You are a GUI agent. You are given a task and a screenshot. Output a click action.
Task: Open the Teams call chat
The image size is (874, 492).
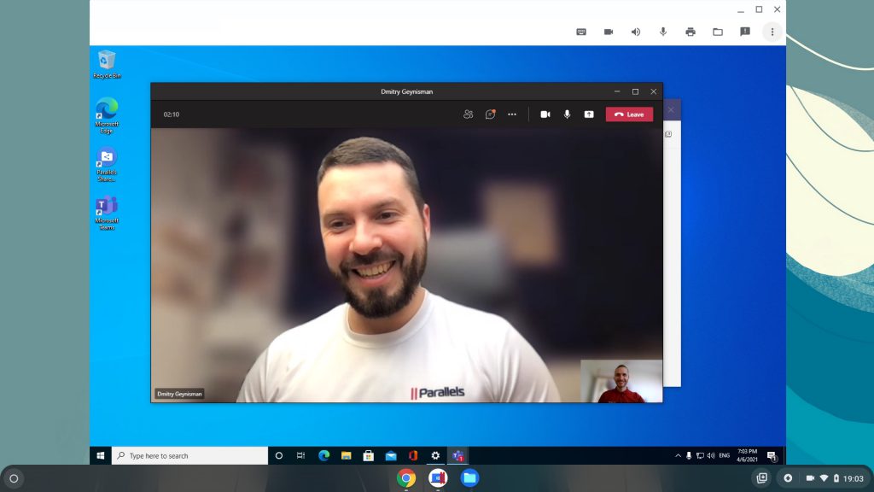point(490,114)
